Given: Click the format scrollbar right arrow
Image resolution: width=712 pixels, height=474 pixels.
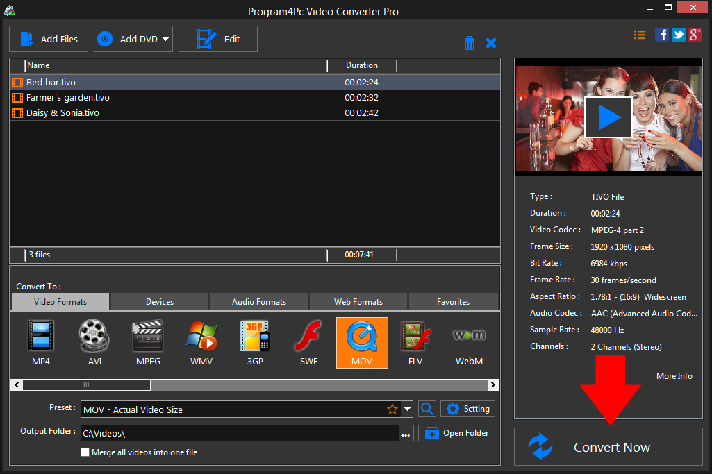Looking at the screenshot, I should click(x=493, y=385).
